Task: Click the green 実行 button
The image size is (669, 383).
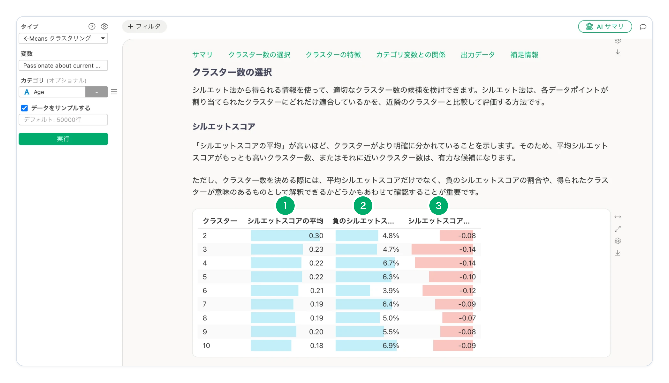Action: click(x=63, y=139)
